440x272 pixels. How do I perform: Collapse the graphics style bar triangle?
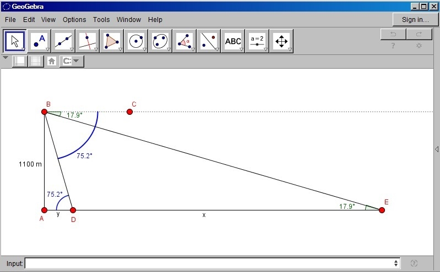coord(6,58)
